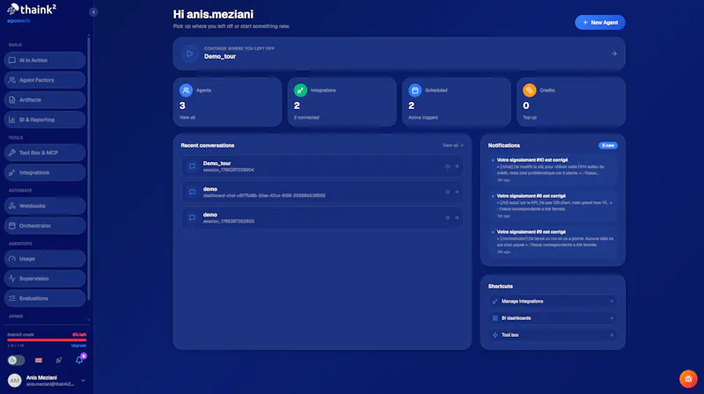Click View all under Agents count

coord(187,118)
